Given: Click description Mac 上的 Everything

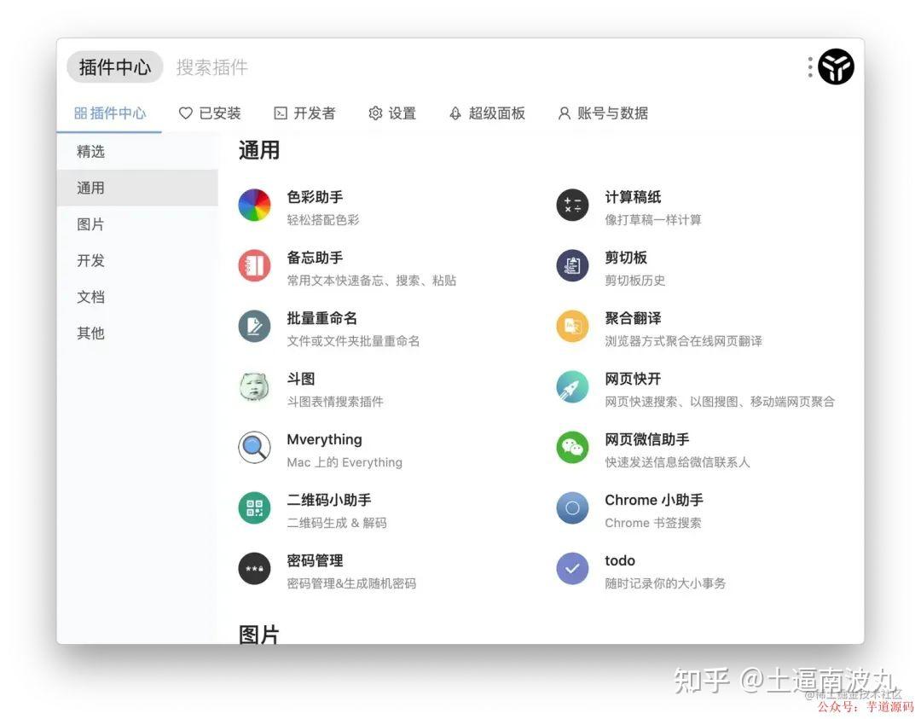Looking at the screenshot, I should tap(345, 462).
